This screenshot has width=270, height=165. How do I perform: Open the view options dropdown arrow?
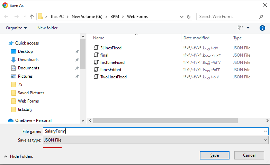pyautogui.click(x=248, y=28)
